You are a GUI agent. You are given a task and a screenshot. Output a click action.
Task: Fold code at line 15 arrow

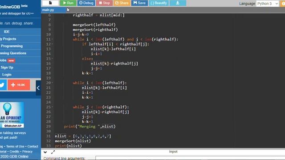coord(53,59)
